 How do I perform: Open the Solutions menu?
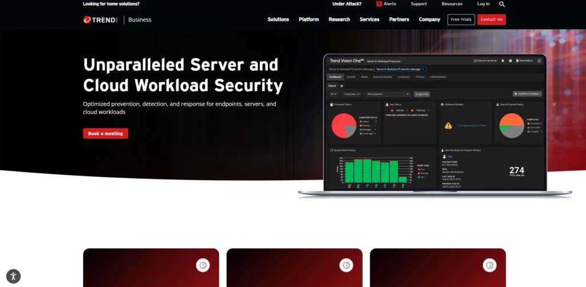pos(278,19)
